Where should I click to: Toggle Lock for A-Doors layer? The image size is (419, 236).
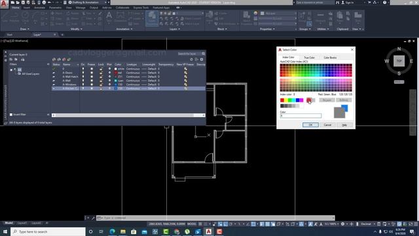tap(101, 73)
